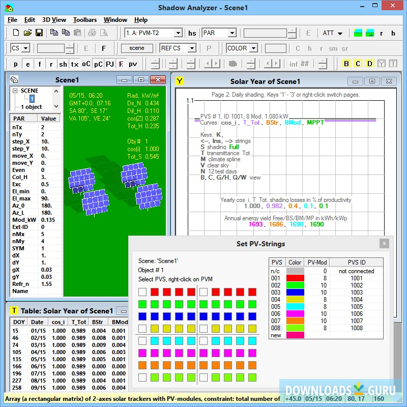Screen dimensions: 407x407
Task: Toggle the 'D' view button in toolbar
Action: 370,64
